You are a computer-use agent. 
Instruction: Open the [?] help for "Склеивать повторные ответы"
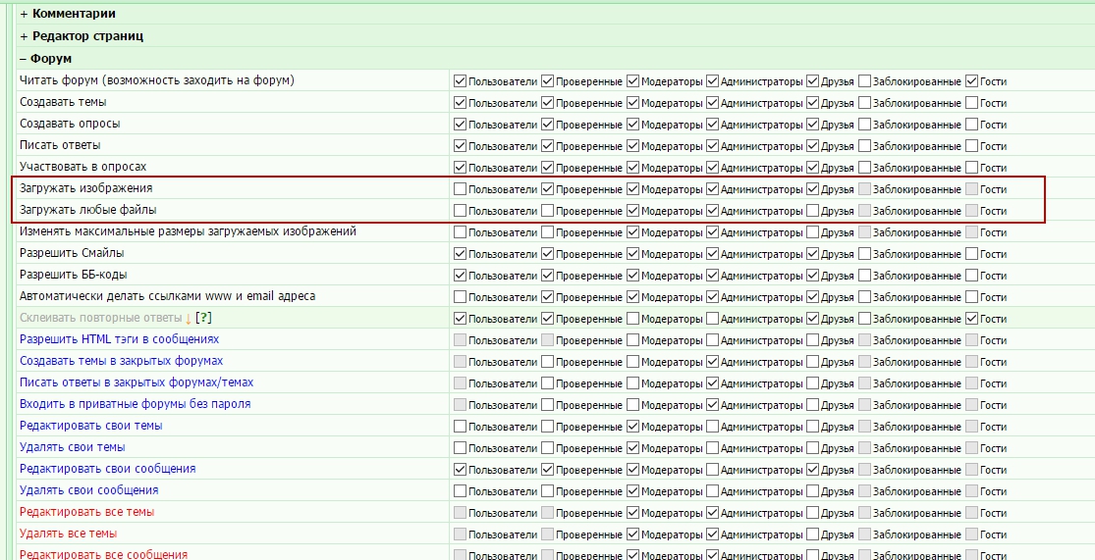(203, 318)
